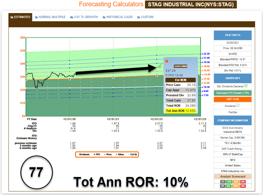Screen dimensions: 263x195
Task: Click the Price Gain $5.10 row
Action: coord(181,85)
